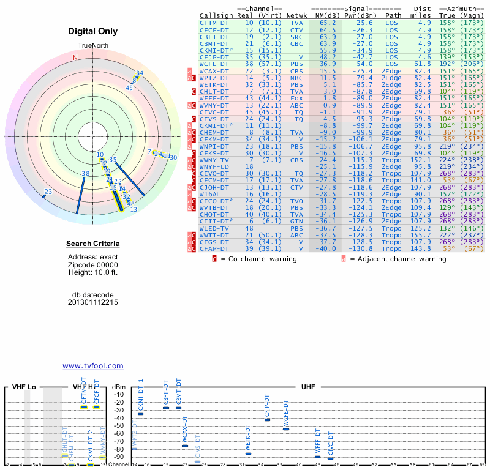Click the CFGS-DT callsign in the table

pyautogui.click(x=214, y=242)
